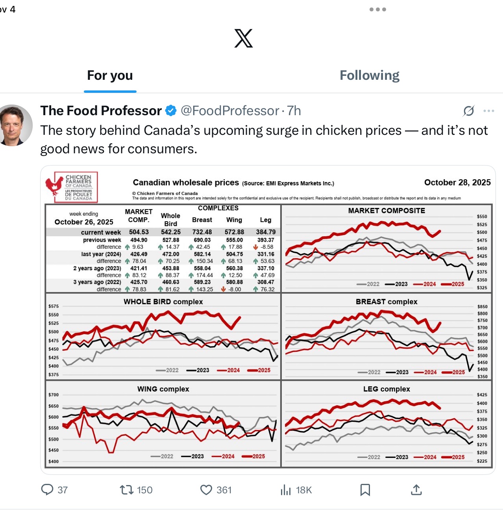
Task: Click the 7h timestamp on tweet
Action: (x=294, y=111)
